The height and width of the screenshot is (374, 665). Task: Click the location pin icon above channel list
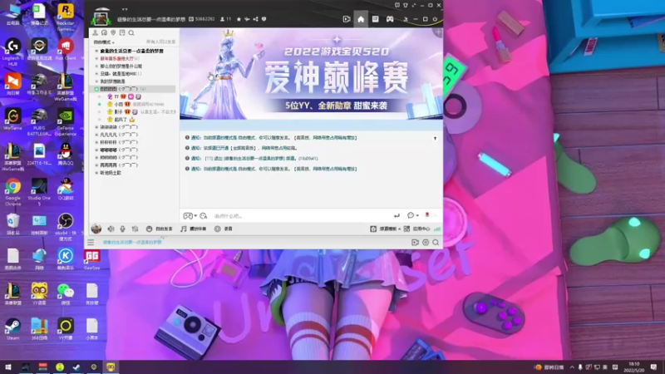coord(113,32)
